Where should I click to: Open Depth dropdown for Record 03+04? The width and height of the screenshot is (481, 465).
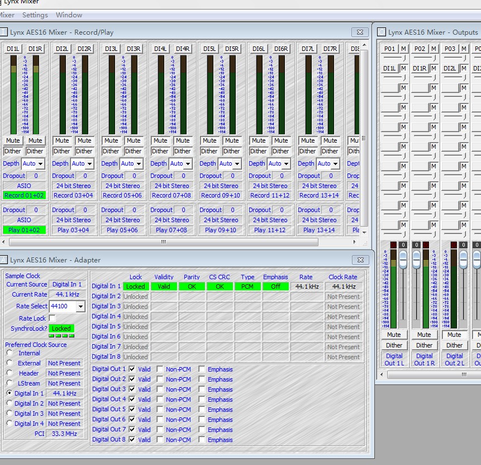point(89,164)
